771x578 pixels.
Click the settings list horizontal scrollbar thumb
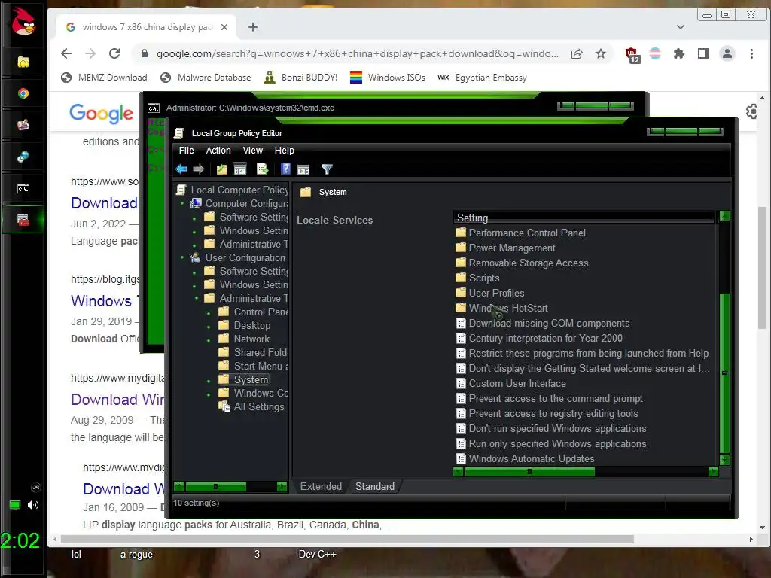pyautogui.click(x=529, y=472)
